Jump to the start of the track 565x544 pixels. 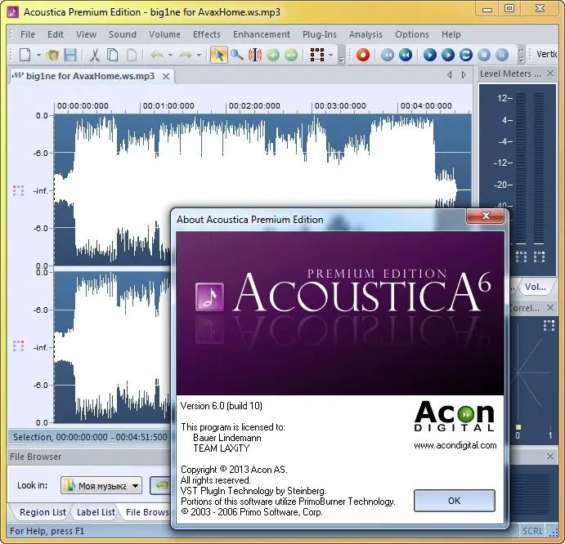pyautogui.click(x=388, y=55)
